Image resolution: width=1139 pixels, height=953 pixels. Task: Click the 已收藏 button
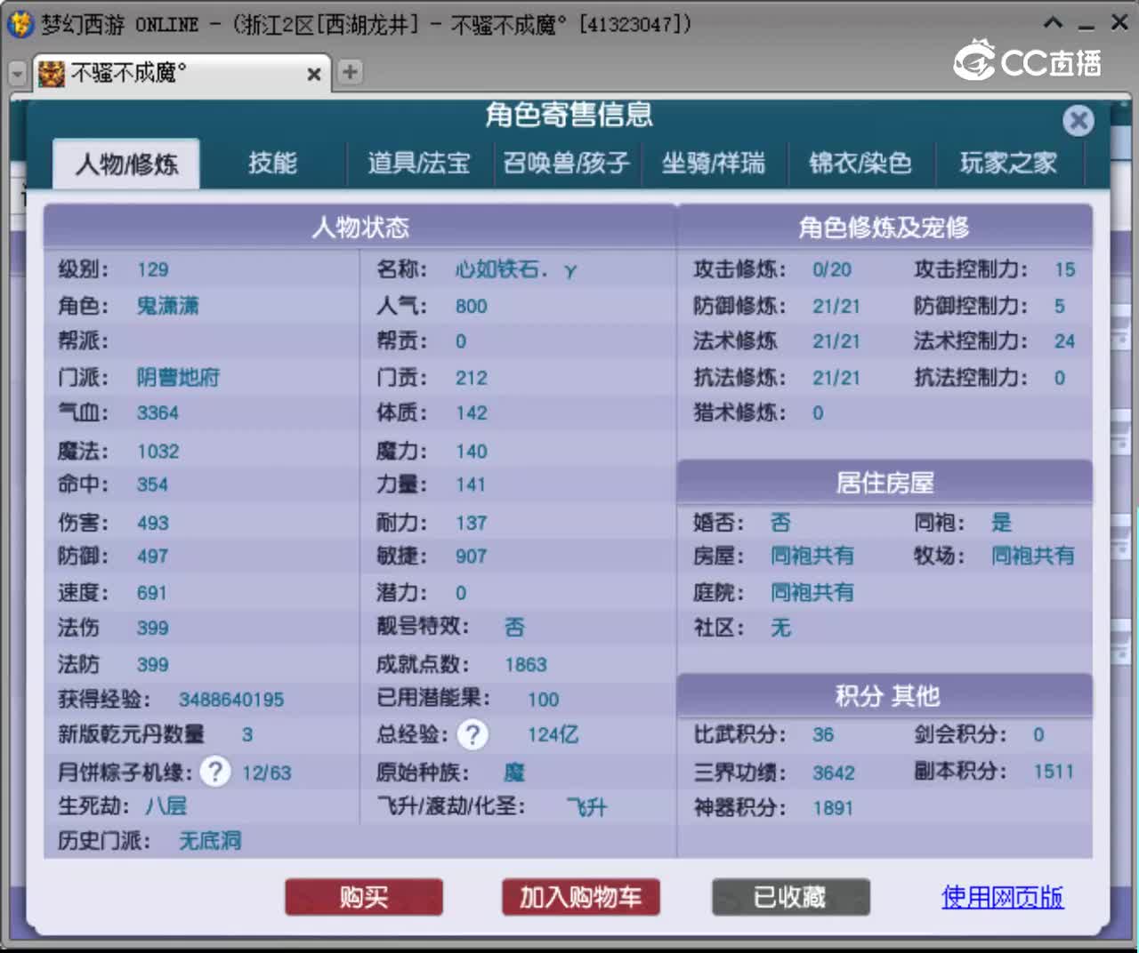[790, 897]
